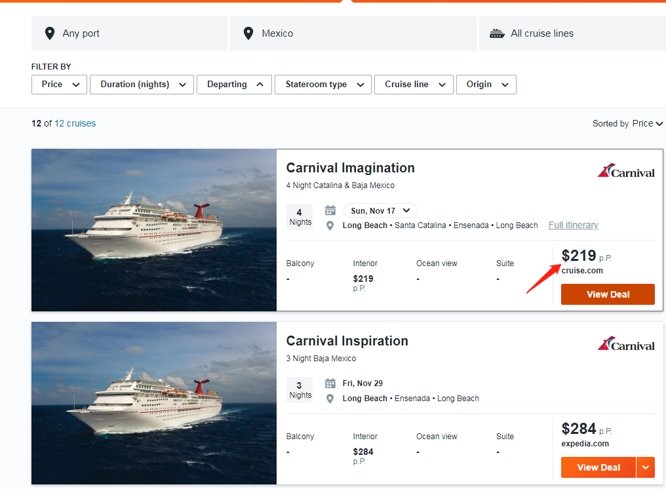The height and width of the screenshot is (489, 666).
Task: Click the expedia.com provider label
Action: point(585,444)
